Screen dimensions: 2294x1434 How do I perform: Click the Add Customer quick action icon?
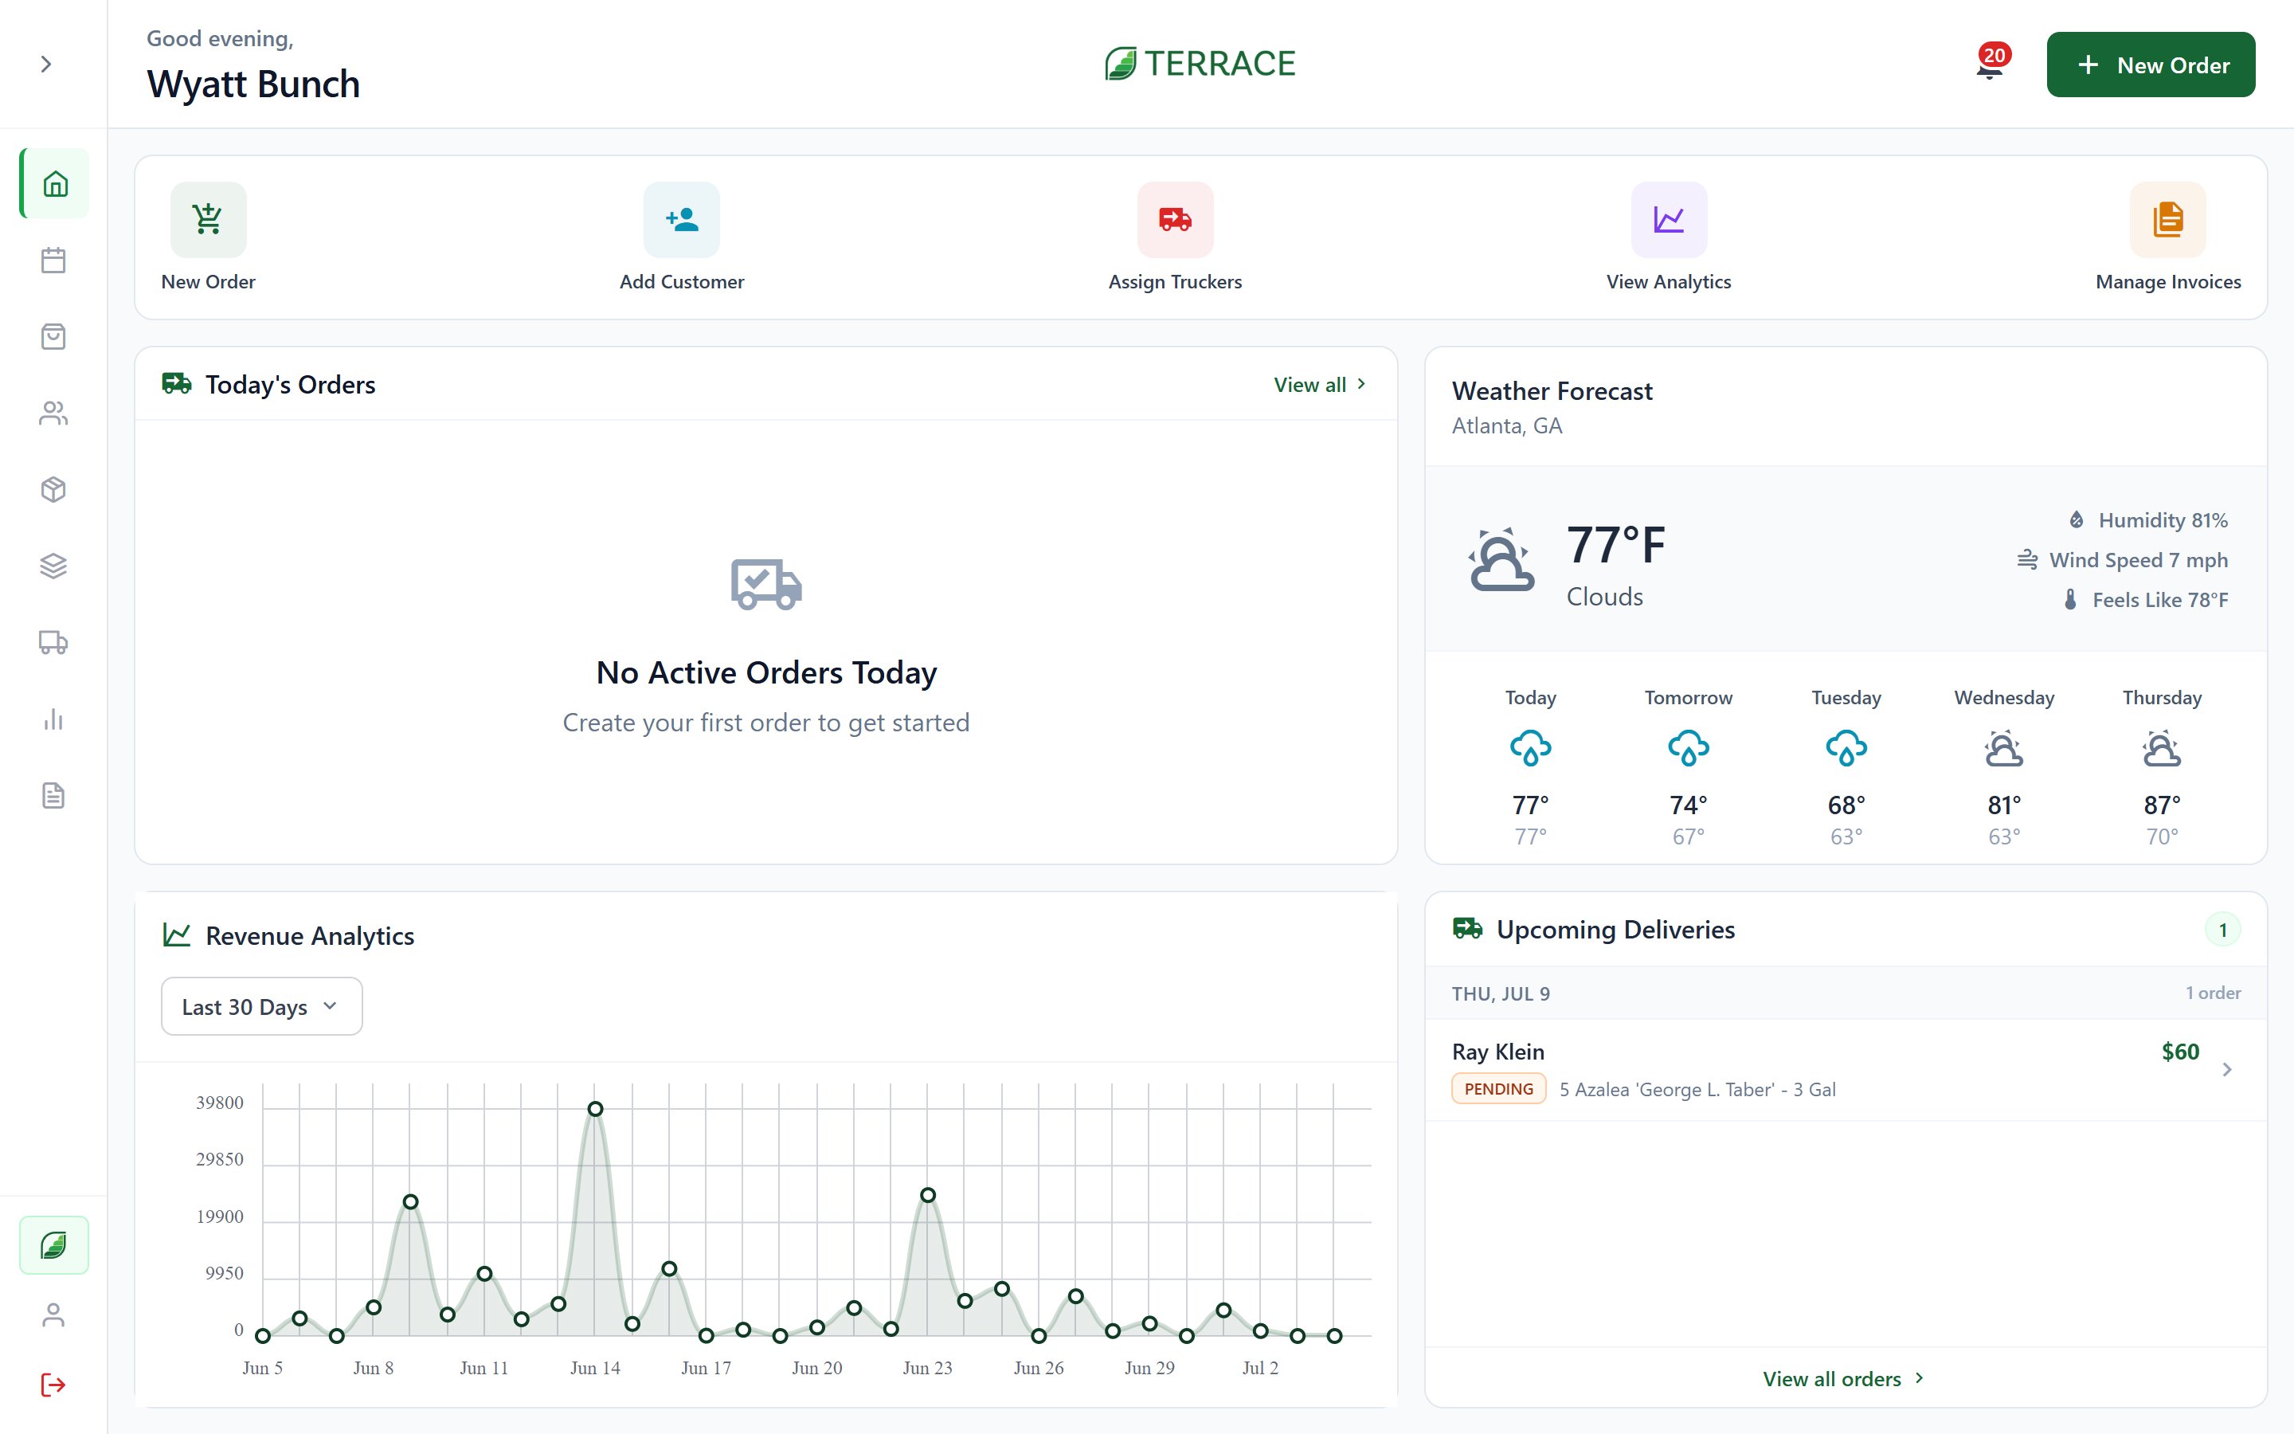[x=682, y=220]
